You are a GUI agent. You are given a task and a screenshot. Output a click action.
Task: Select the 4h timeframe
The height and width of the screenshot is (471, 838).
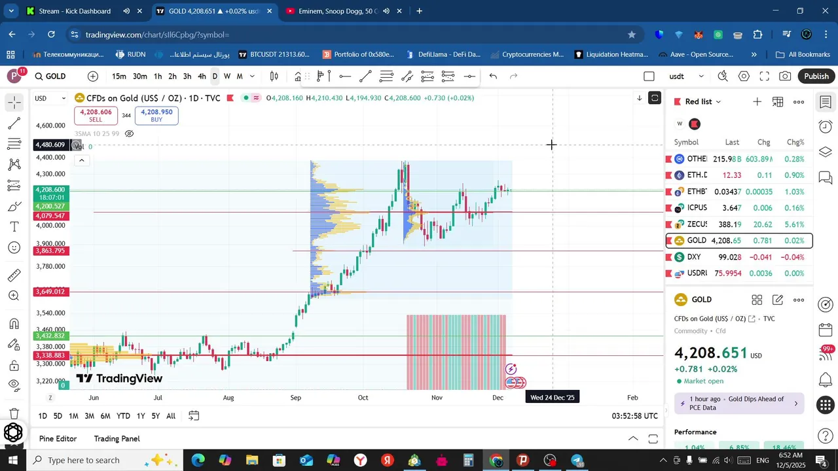click(x=202, y=77)
